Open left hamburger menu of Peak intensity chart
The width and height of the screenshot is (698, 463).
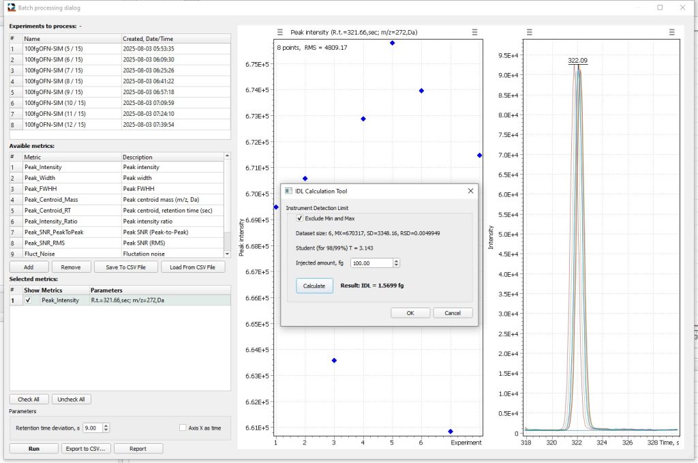[280, 32]
